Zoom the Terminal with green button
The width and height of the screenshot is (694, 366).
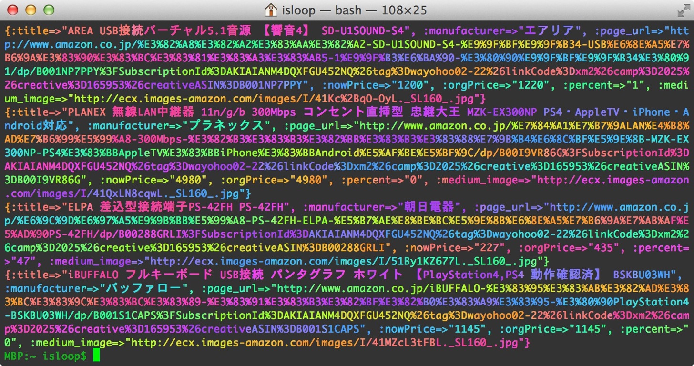(x=49, y=10)
